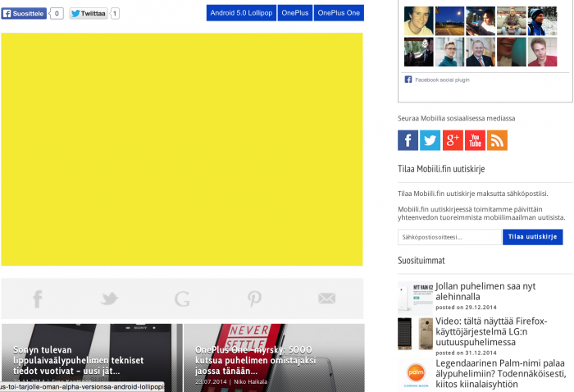Share article via grey email envelope icon
Viewport: 574px width, 392px height.
327,299
